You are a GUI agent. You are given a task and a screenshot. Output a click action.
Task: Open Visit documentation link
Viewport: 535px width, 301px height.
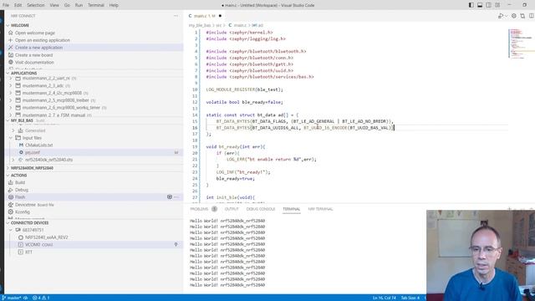pos(34,62)
